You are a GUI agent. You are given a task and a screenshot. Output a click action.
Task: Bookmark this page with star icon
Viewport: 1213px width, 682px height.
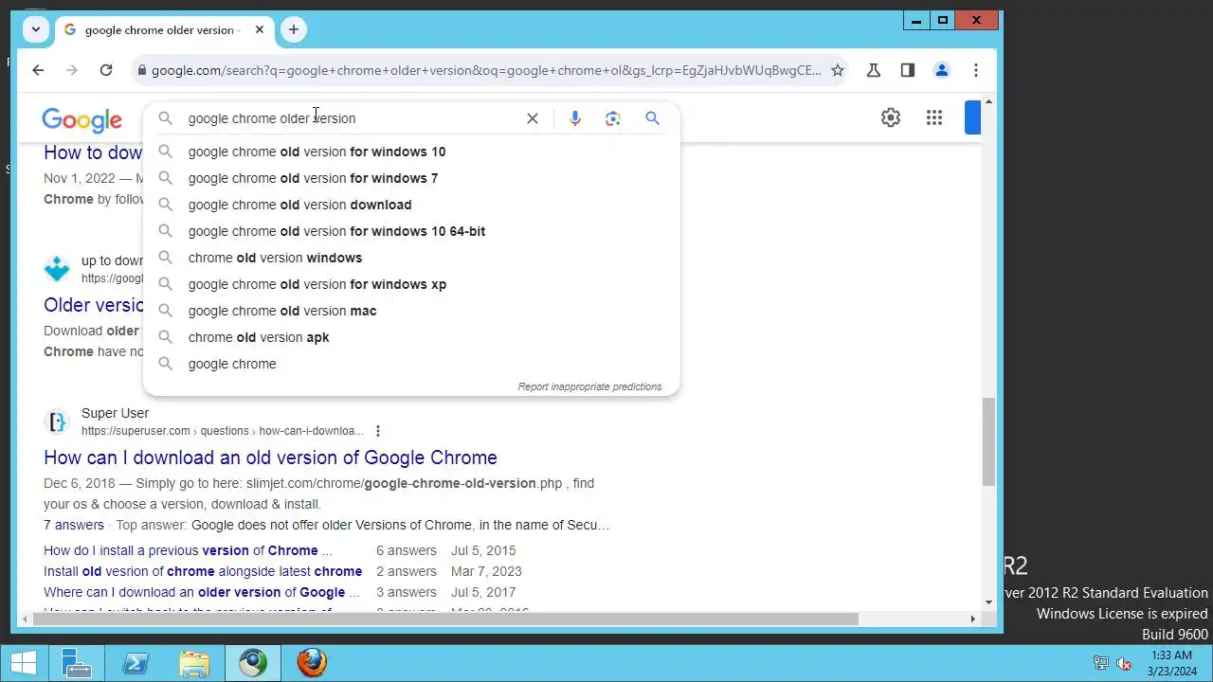pos(838,70)
